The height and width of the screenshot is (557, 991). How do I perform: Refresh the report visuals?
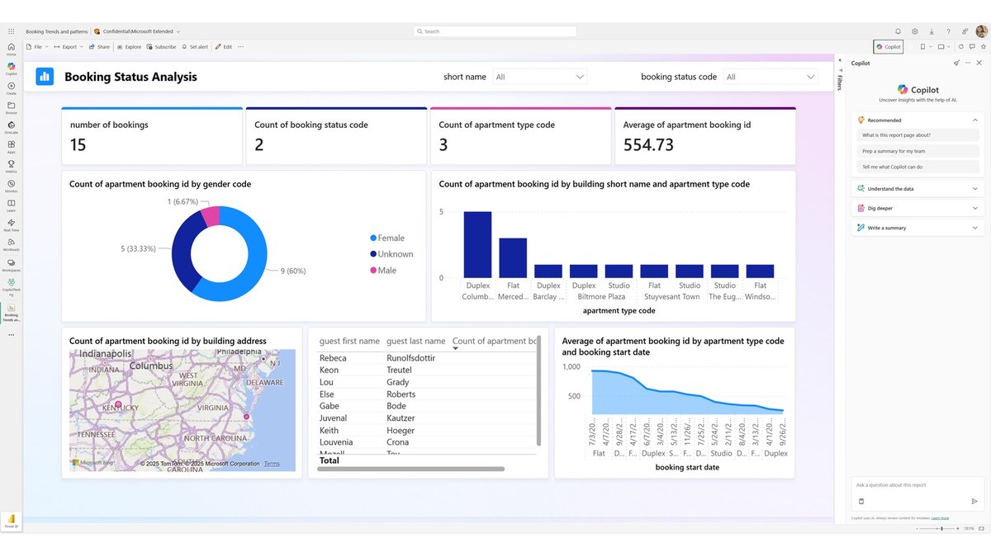click(961, 47)
